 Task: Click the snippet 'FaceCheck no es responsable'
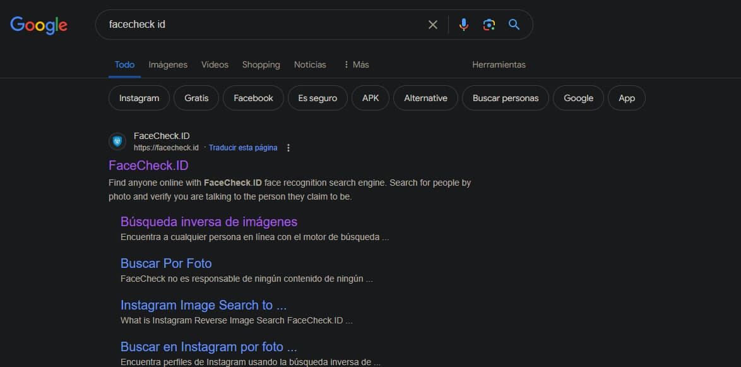click(247, 279)
